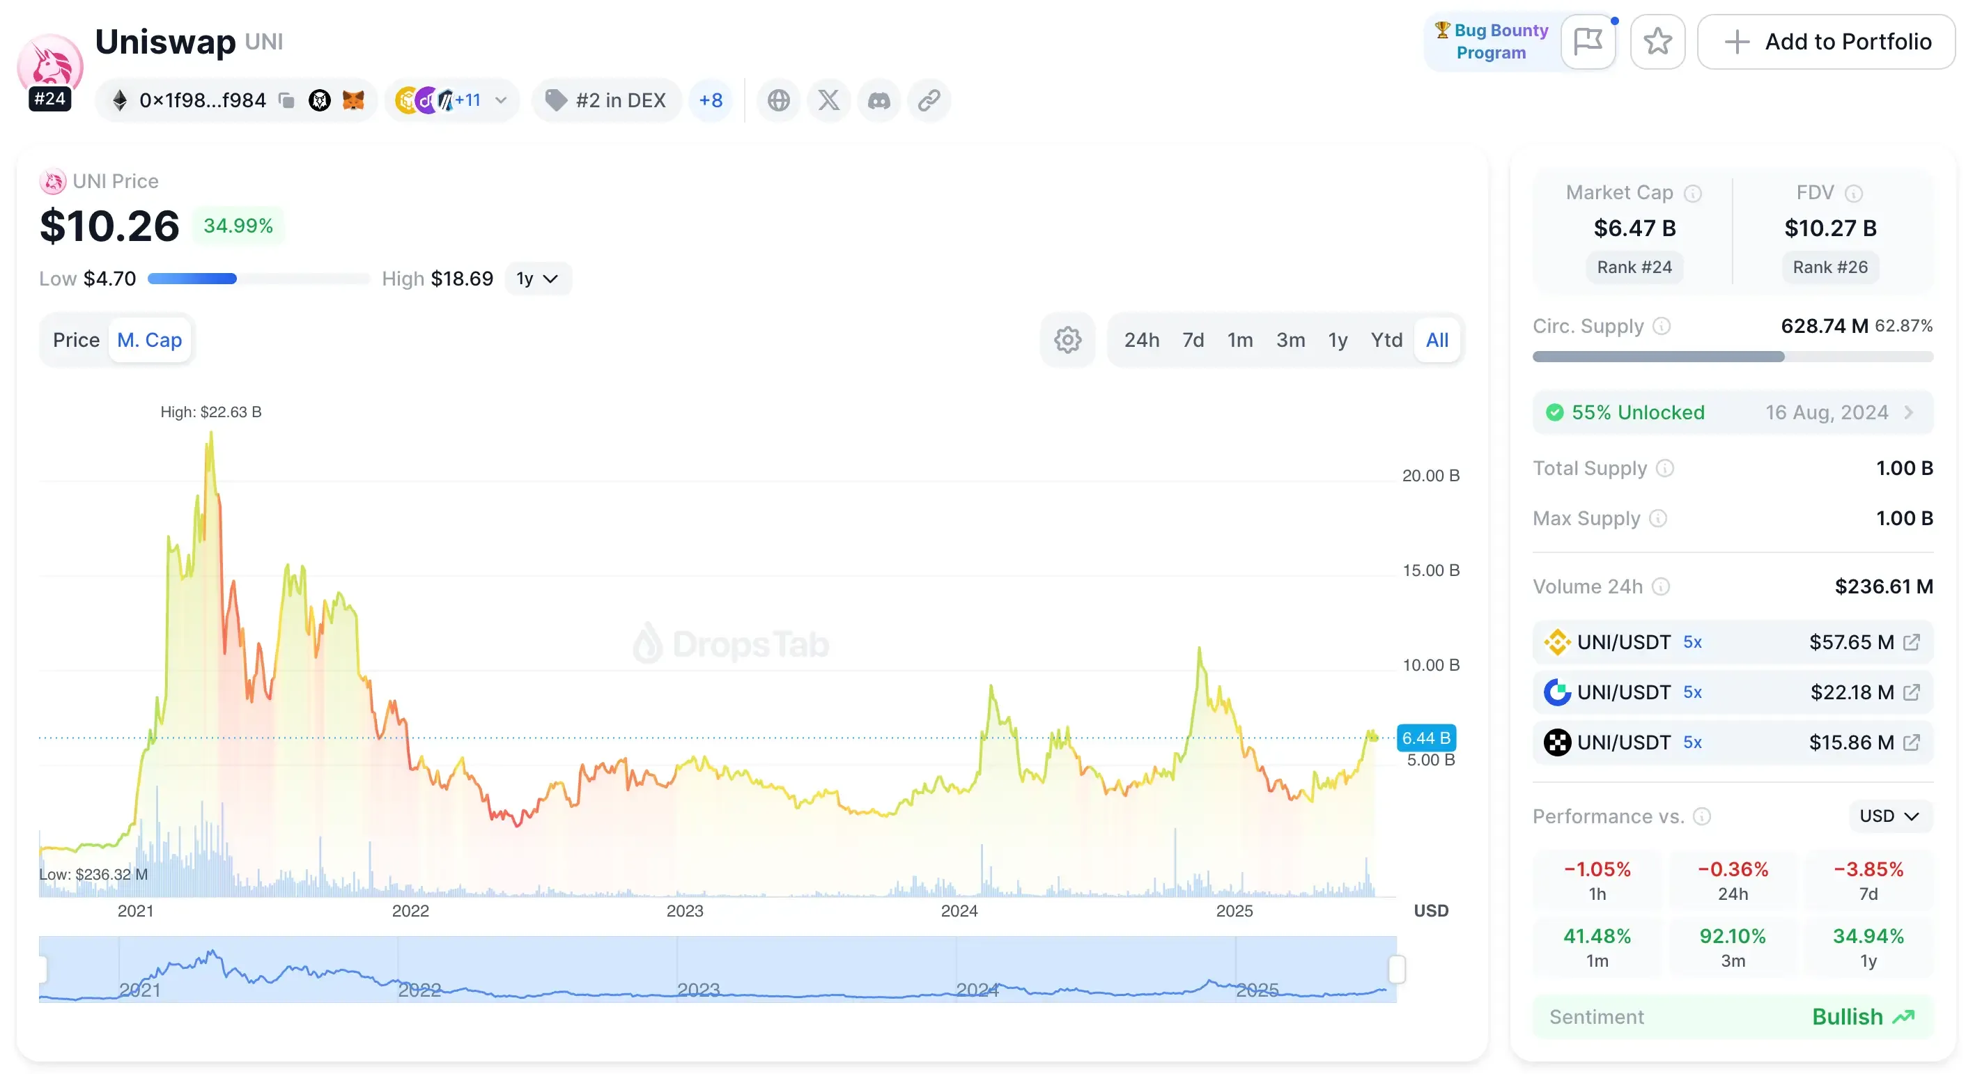This screenshot has height=1074, width=1966.
Task: Open the Uniswap website via globe icon
Action: [x=778, y=100]
